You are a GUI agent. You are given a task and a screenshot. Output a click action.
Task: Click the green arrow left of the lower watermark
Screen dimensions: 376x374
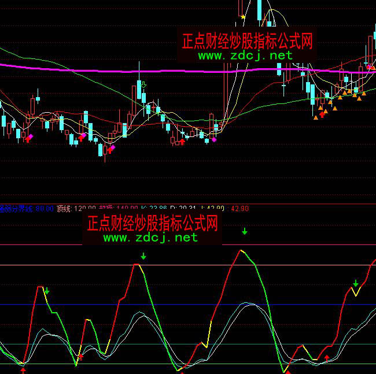pos(143,255)
